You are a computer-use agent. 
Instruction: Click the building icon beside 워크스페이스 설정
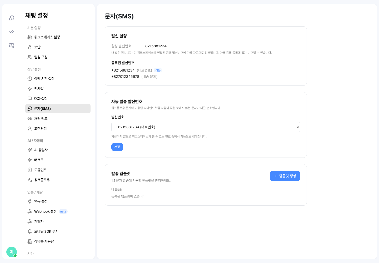coord(30,37)
